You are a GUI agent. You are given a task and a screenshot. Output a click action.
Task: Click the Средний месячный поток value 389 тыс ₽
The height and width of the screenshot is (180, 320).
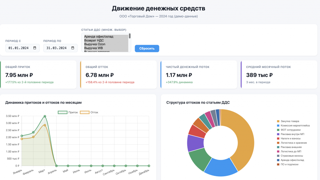[259, 75]
